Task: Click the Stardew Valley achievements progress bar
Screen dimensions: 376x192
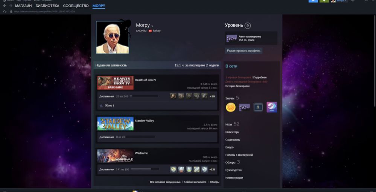Action: tap(140, 137)
